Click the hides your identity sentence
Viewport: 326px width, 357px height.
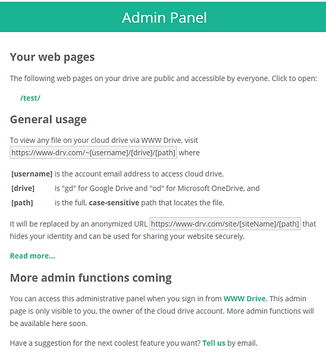coord(127,236)
